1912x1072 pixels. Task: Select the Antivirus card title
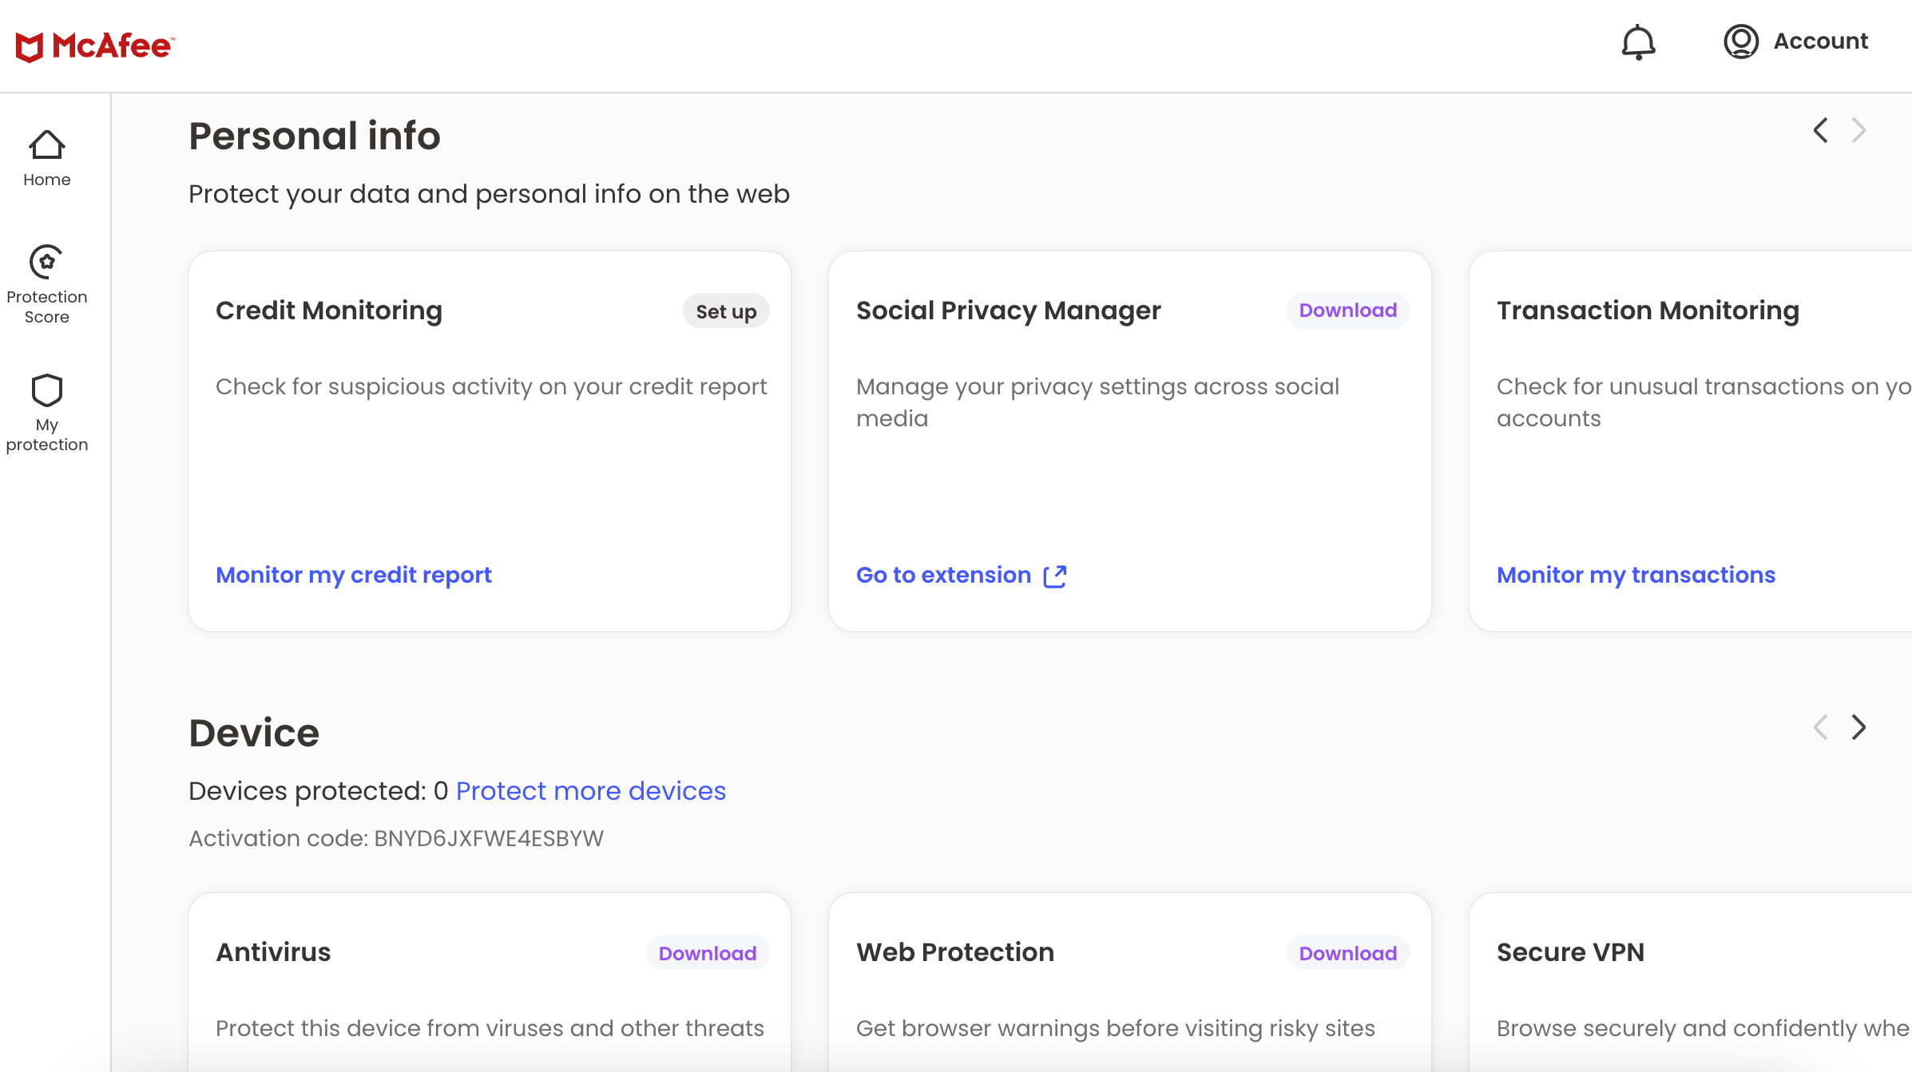tap(273, 952)
